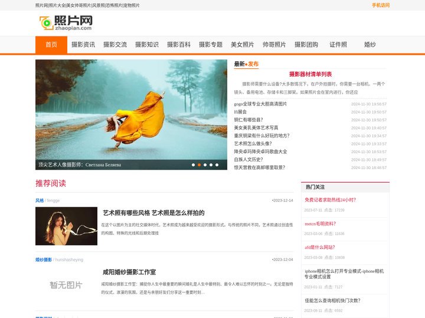Viewport: 425px width, 318px height.
Task: Click the 手机访问 link at top right
Action: [381, 5]
